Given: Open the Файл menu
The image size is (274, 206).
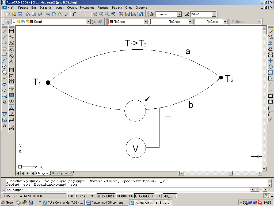Looking at the screenshot, I should 12,8.
